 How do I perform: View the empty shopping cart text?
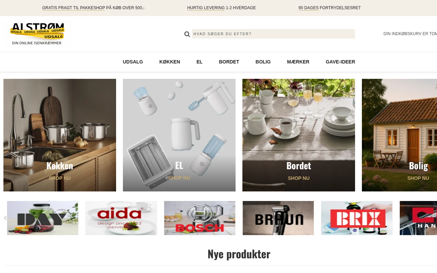pos(410,34)
